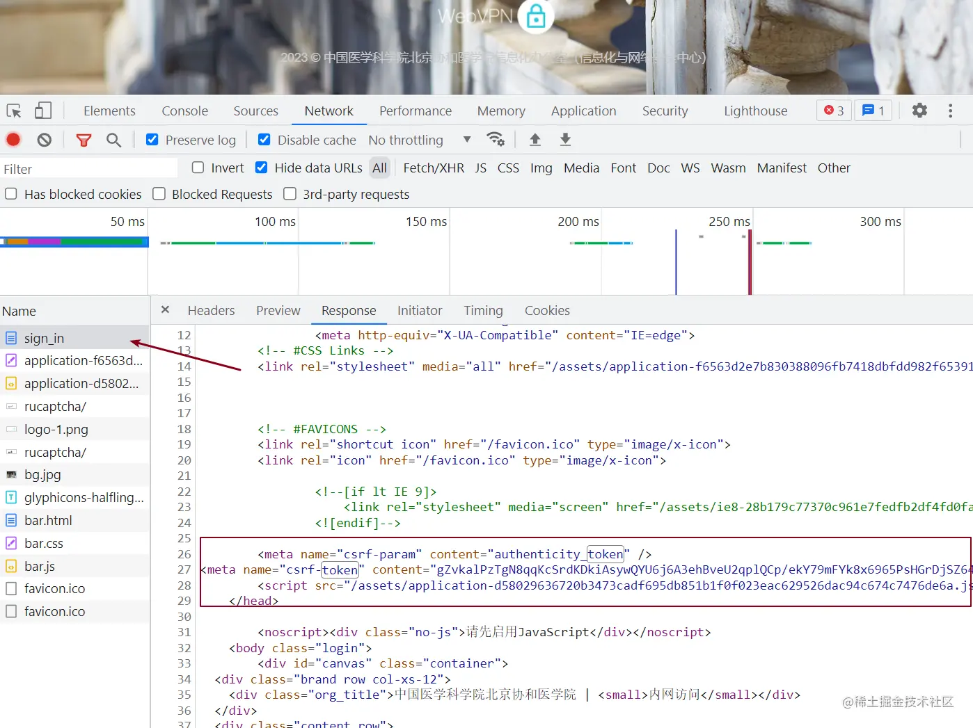Image resolution: width=973 pixels, height=728 pixels.
Task: Click the bar.js script icon
Action: 11,566
